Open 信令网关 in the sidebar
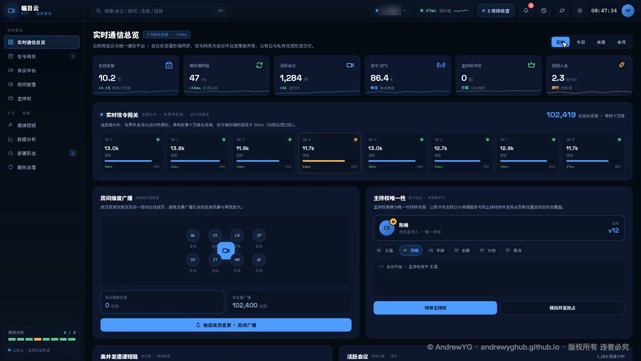The image size is (641, 361). coord(42,56)
